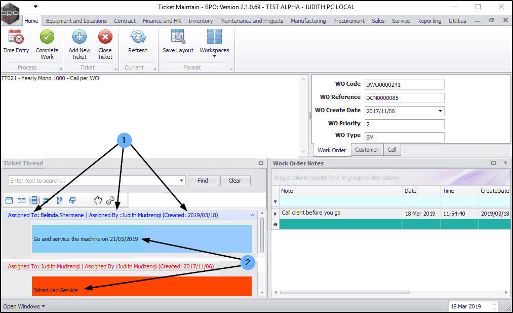The image size is (513, 313).
Task: Expand the Process group dialog launcher
Action: click(61, 69)
